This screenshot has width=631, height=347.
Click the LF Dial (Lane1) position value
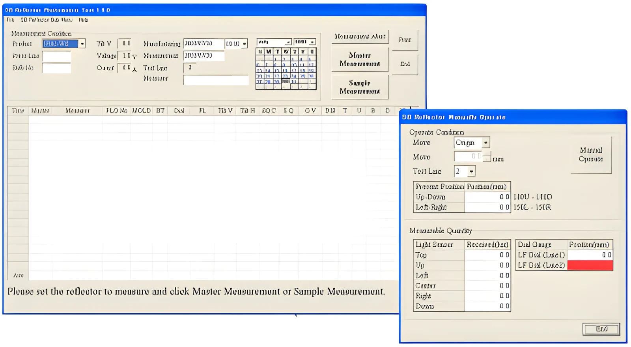590,255
